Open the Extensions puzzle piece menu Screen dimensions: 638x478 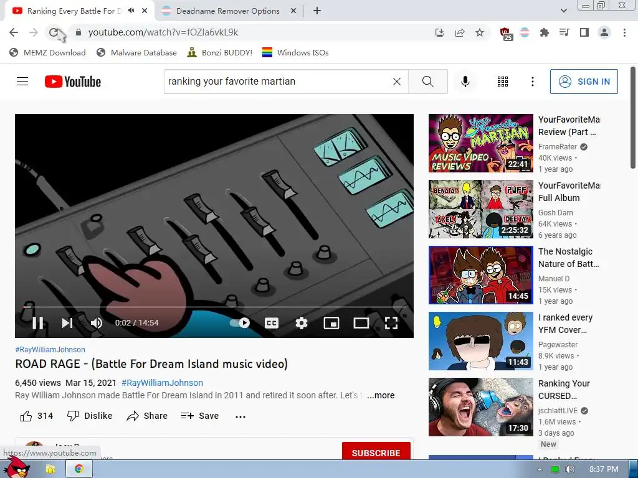[x=544, y=32]
